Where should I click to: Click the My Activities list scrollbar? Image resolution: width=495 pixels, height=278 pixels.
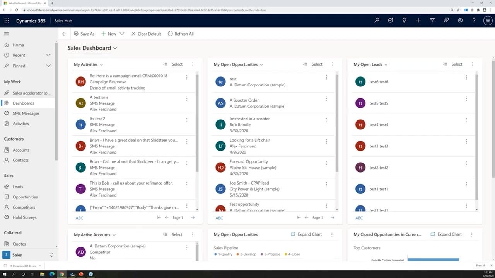click(x=197, y=124)
